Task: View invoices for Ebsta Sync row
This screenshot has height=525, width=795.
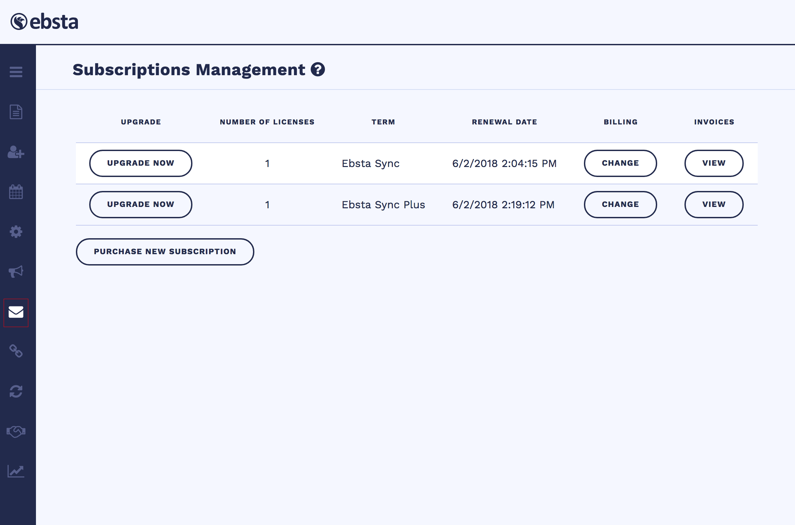Action: point(713,163)
